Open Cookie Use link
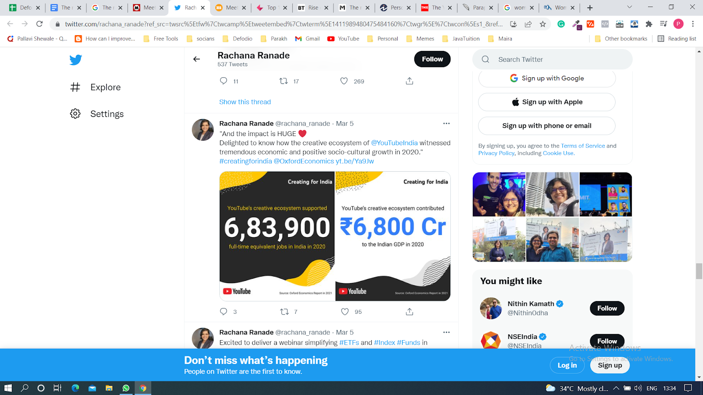The image size is (703, 395). pyautogui.click(x=558, y=153)
